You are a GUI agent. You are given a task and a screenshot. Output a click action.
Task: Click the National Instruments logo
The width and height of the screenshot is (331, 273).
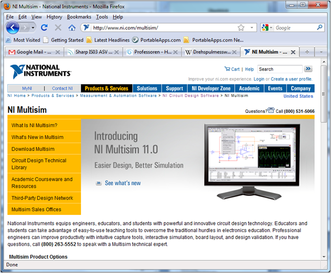[40, 71]
